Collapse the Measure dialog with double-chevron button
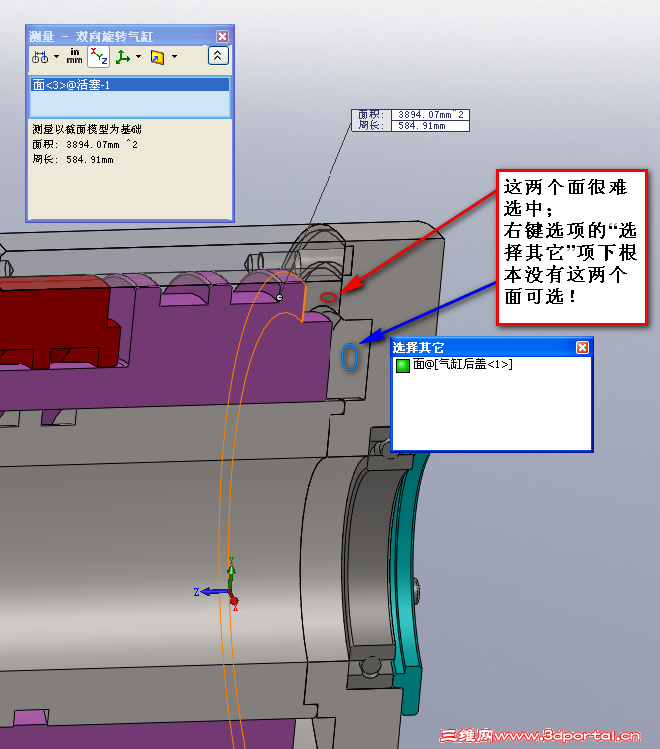This screenshot has height=749, width=660. coord(218,56)
